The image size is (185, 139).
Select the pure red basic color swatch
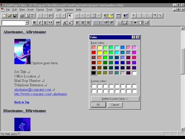[x=94, y=53]
